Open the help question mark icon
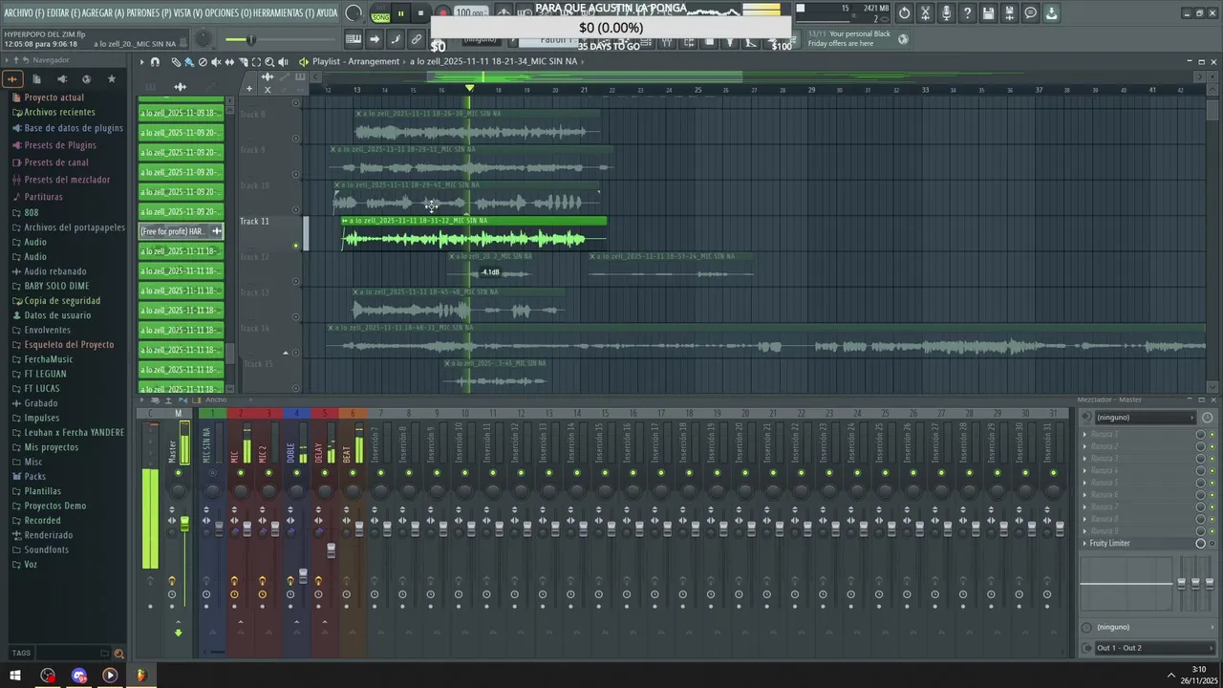1223x688 pixels. click(968, 13)
